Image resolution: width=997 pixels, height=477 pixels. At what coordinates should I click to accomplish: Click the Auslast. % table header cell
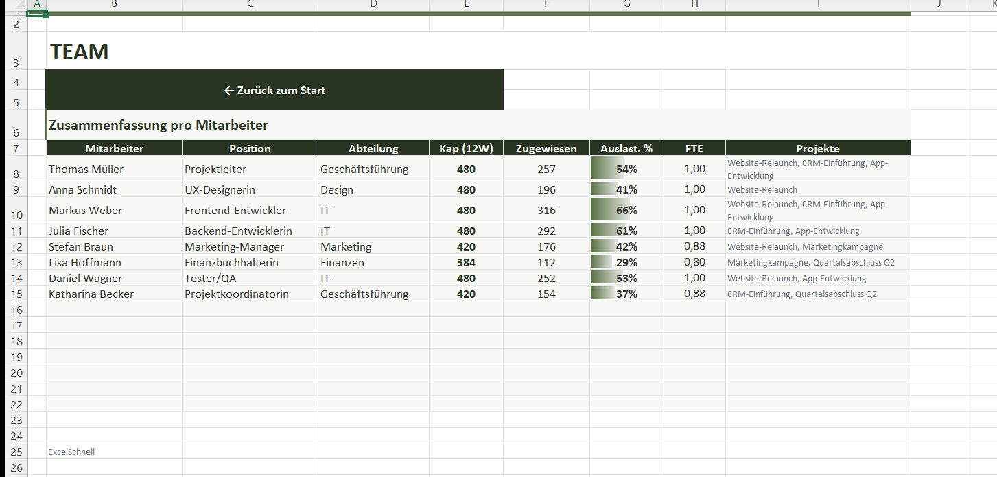pos(626,148)
